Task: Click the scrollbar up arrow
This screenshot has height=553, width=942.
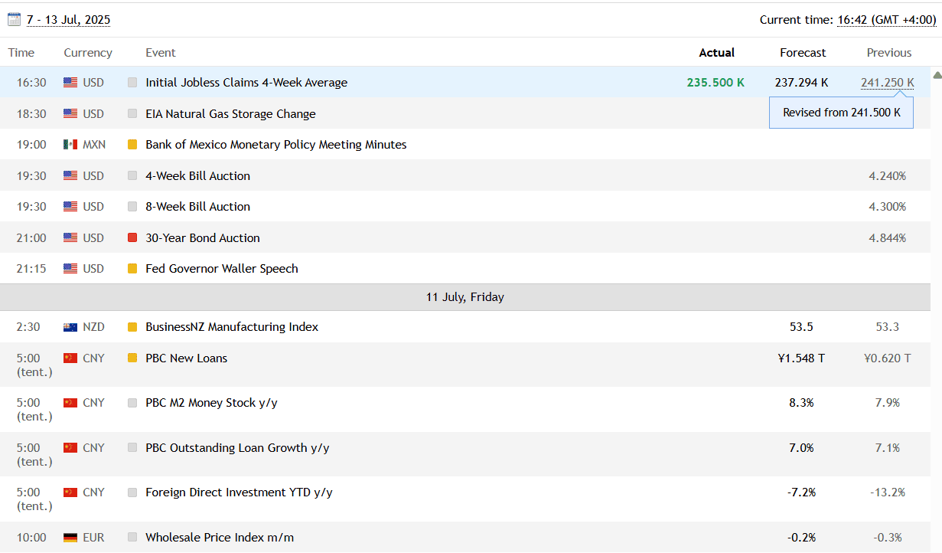Action: pos(937,75)
